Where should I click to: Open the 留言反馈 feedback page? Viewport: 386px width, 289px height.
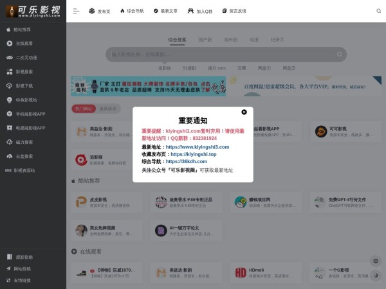(x=225, y=11)
